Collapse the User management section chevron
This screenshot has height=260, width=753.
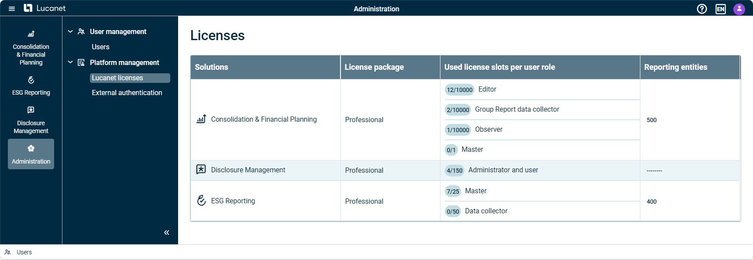coord(70,31)
